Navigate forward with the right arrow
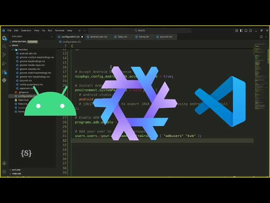Viewport: 270px width, 203px height. point(84,30)
